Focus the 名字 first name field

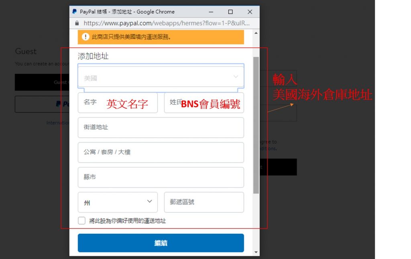click(118, 103)
